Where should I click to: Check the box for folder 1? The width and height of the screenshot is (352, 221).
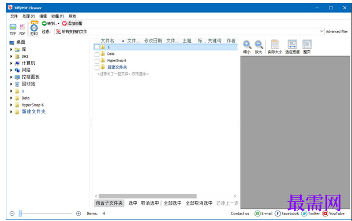97,47
